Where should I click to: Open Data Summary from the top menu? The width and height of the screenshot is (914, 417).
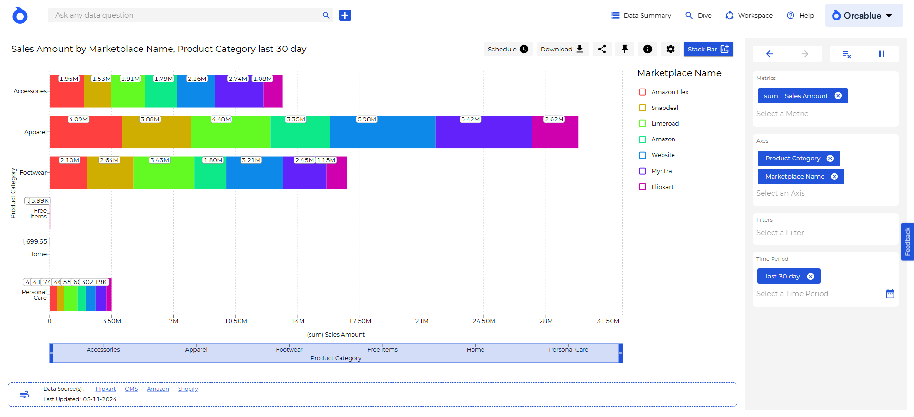click(641, 15)
